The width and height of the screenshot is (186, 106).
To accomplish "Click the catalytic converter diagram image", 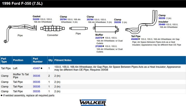I will (52, 28).
